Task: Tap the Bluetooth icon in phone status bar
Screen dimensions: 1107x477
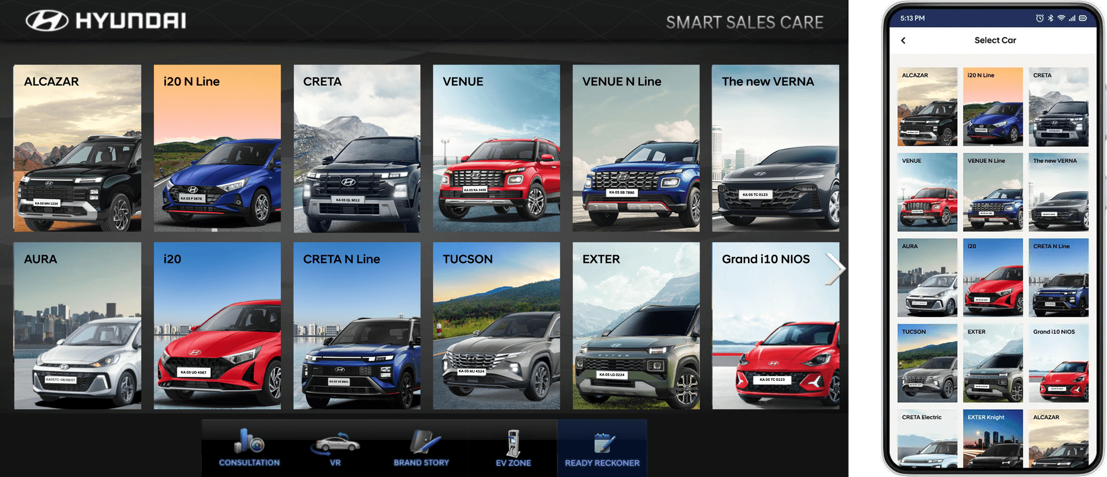Action: [1050, 18]
